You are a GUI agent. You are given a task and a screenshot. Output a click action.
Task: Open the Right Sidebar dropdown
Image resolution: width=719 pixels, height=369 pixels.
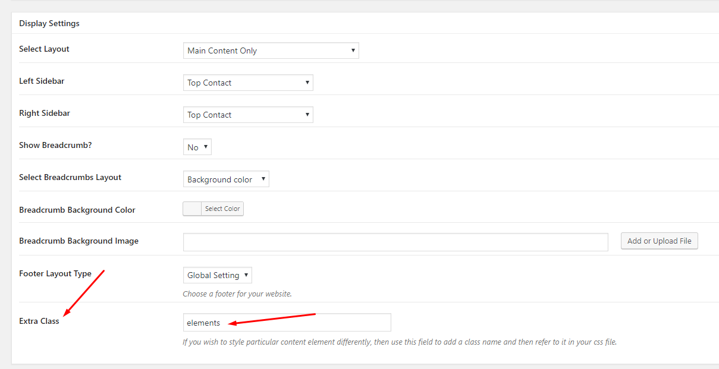(x=248, y=115)
